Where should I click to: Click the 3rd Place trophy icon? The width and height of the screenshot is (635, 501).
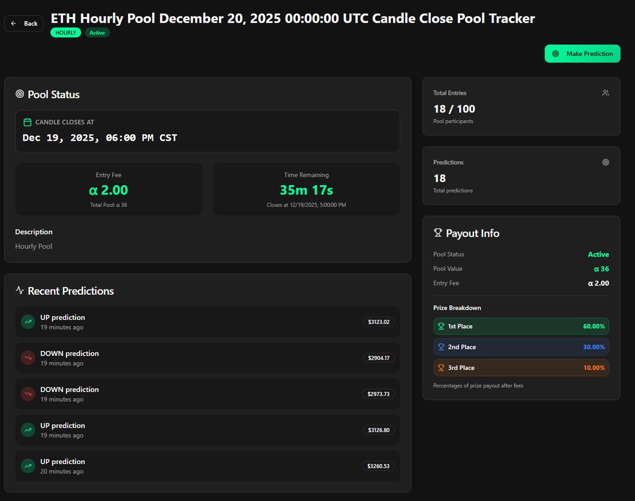(x=441, y=368)
